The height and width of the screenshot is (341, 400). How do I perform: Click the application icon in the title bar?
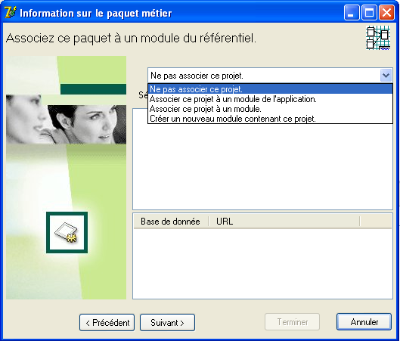tap(10, 13)
